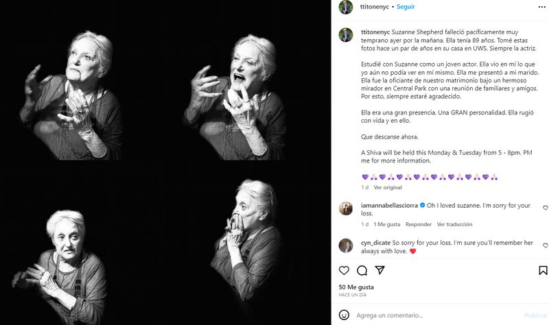This screenshot has width=549, height=325.
Task: Share post via paper plane icon
Action: pos(379,270)
